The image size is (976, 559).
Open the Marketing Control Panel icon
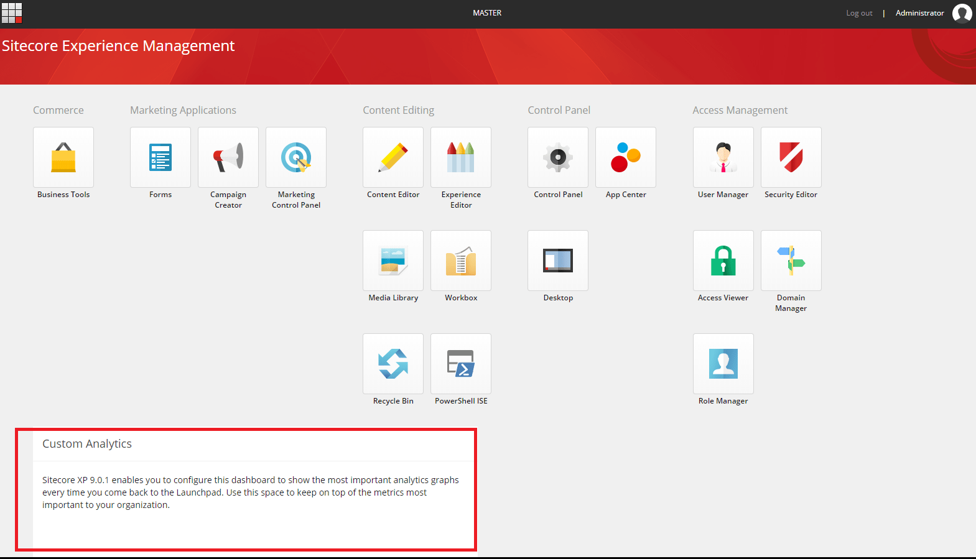296,157
